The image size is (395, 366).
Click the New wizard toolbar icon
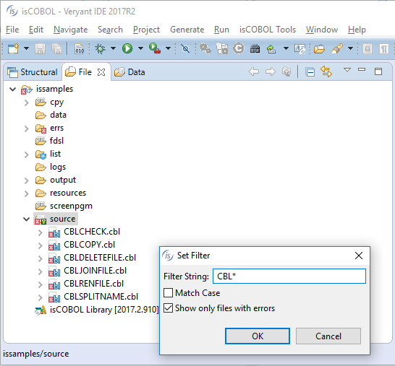[13, 48]
